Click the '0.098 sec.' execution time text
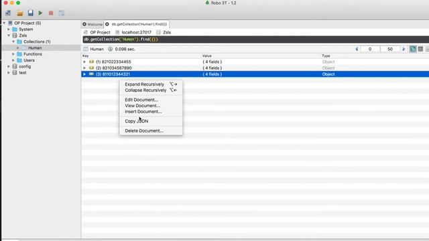429x241 pixels. point(125,49)
